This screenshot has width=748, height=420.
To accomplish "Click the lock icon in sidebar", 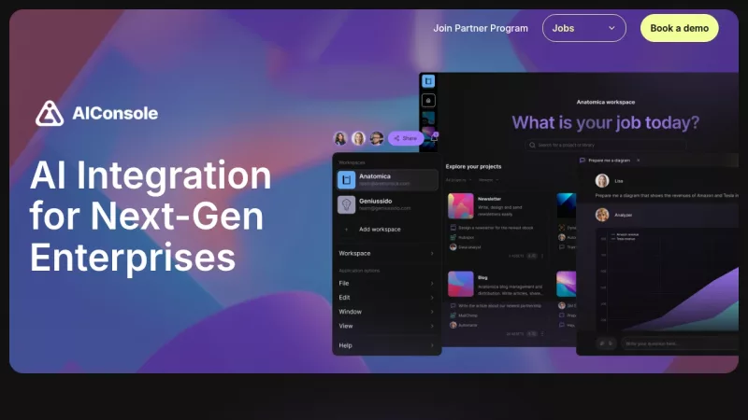I will tap(428, 100).
